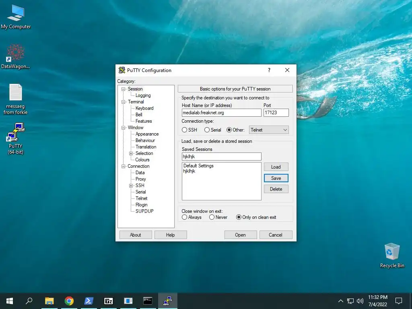Open the blue window app in taskbar

click(x=128, y=301)
